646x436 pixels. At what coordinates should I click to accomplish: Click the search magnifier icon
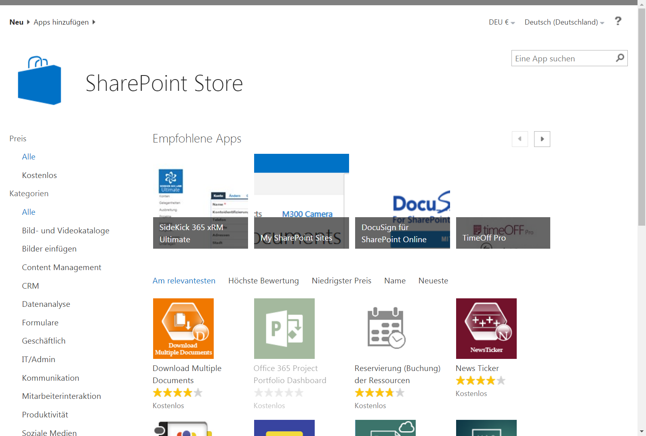click(x=620, y=58)
